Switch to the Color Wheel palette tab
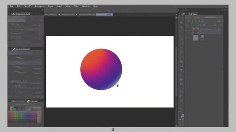Viewport: 236px width, 132px height. [18, 101]
